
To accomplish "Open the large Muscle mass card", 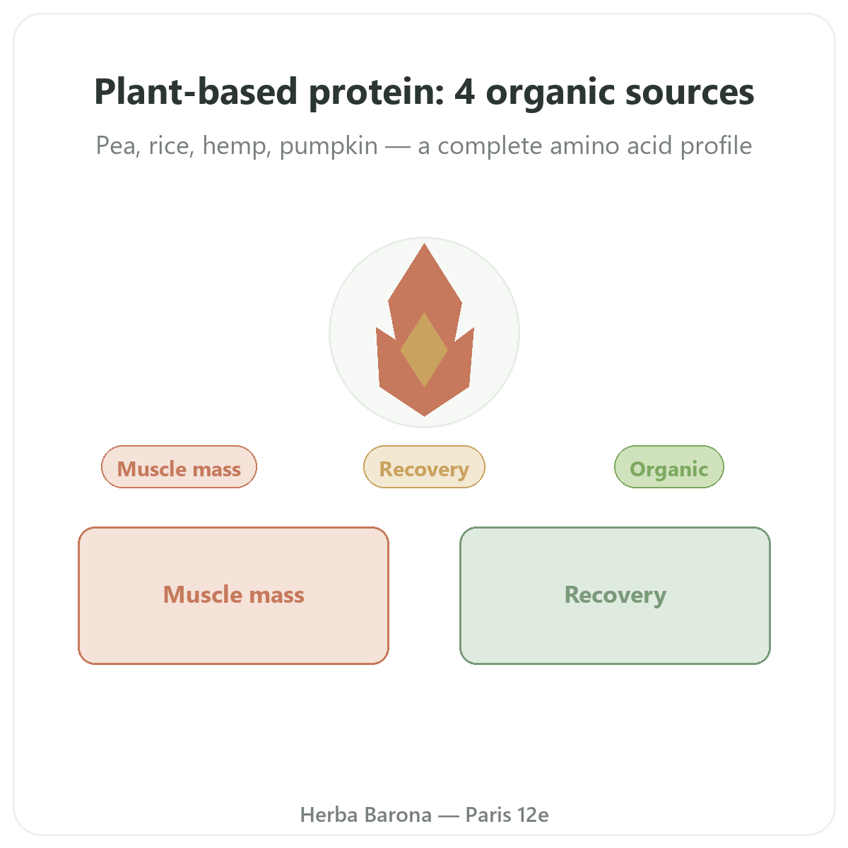I will [233, 596].
